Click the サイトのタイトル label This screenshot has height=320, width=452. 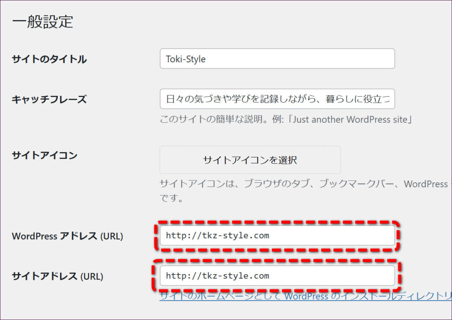(x=49, y=59)
